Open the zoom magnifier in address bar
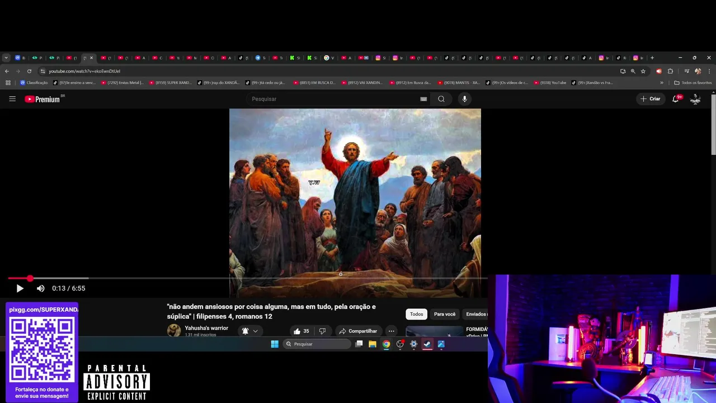The image size is (716, 403). (x=633, y=71)
